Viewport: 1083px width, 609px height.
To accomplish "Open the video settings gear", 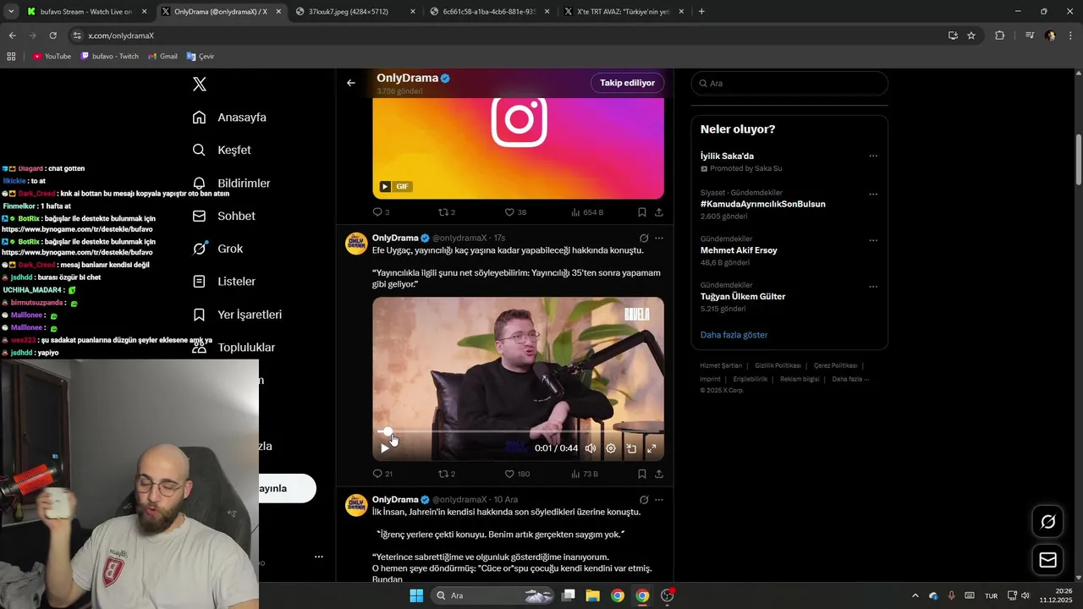I will coord(611,448).
